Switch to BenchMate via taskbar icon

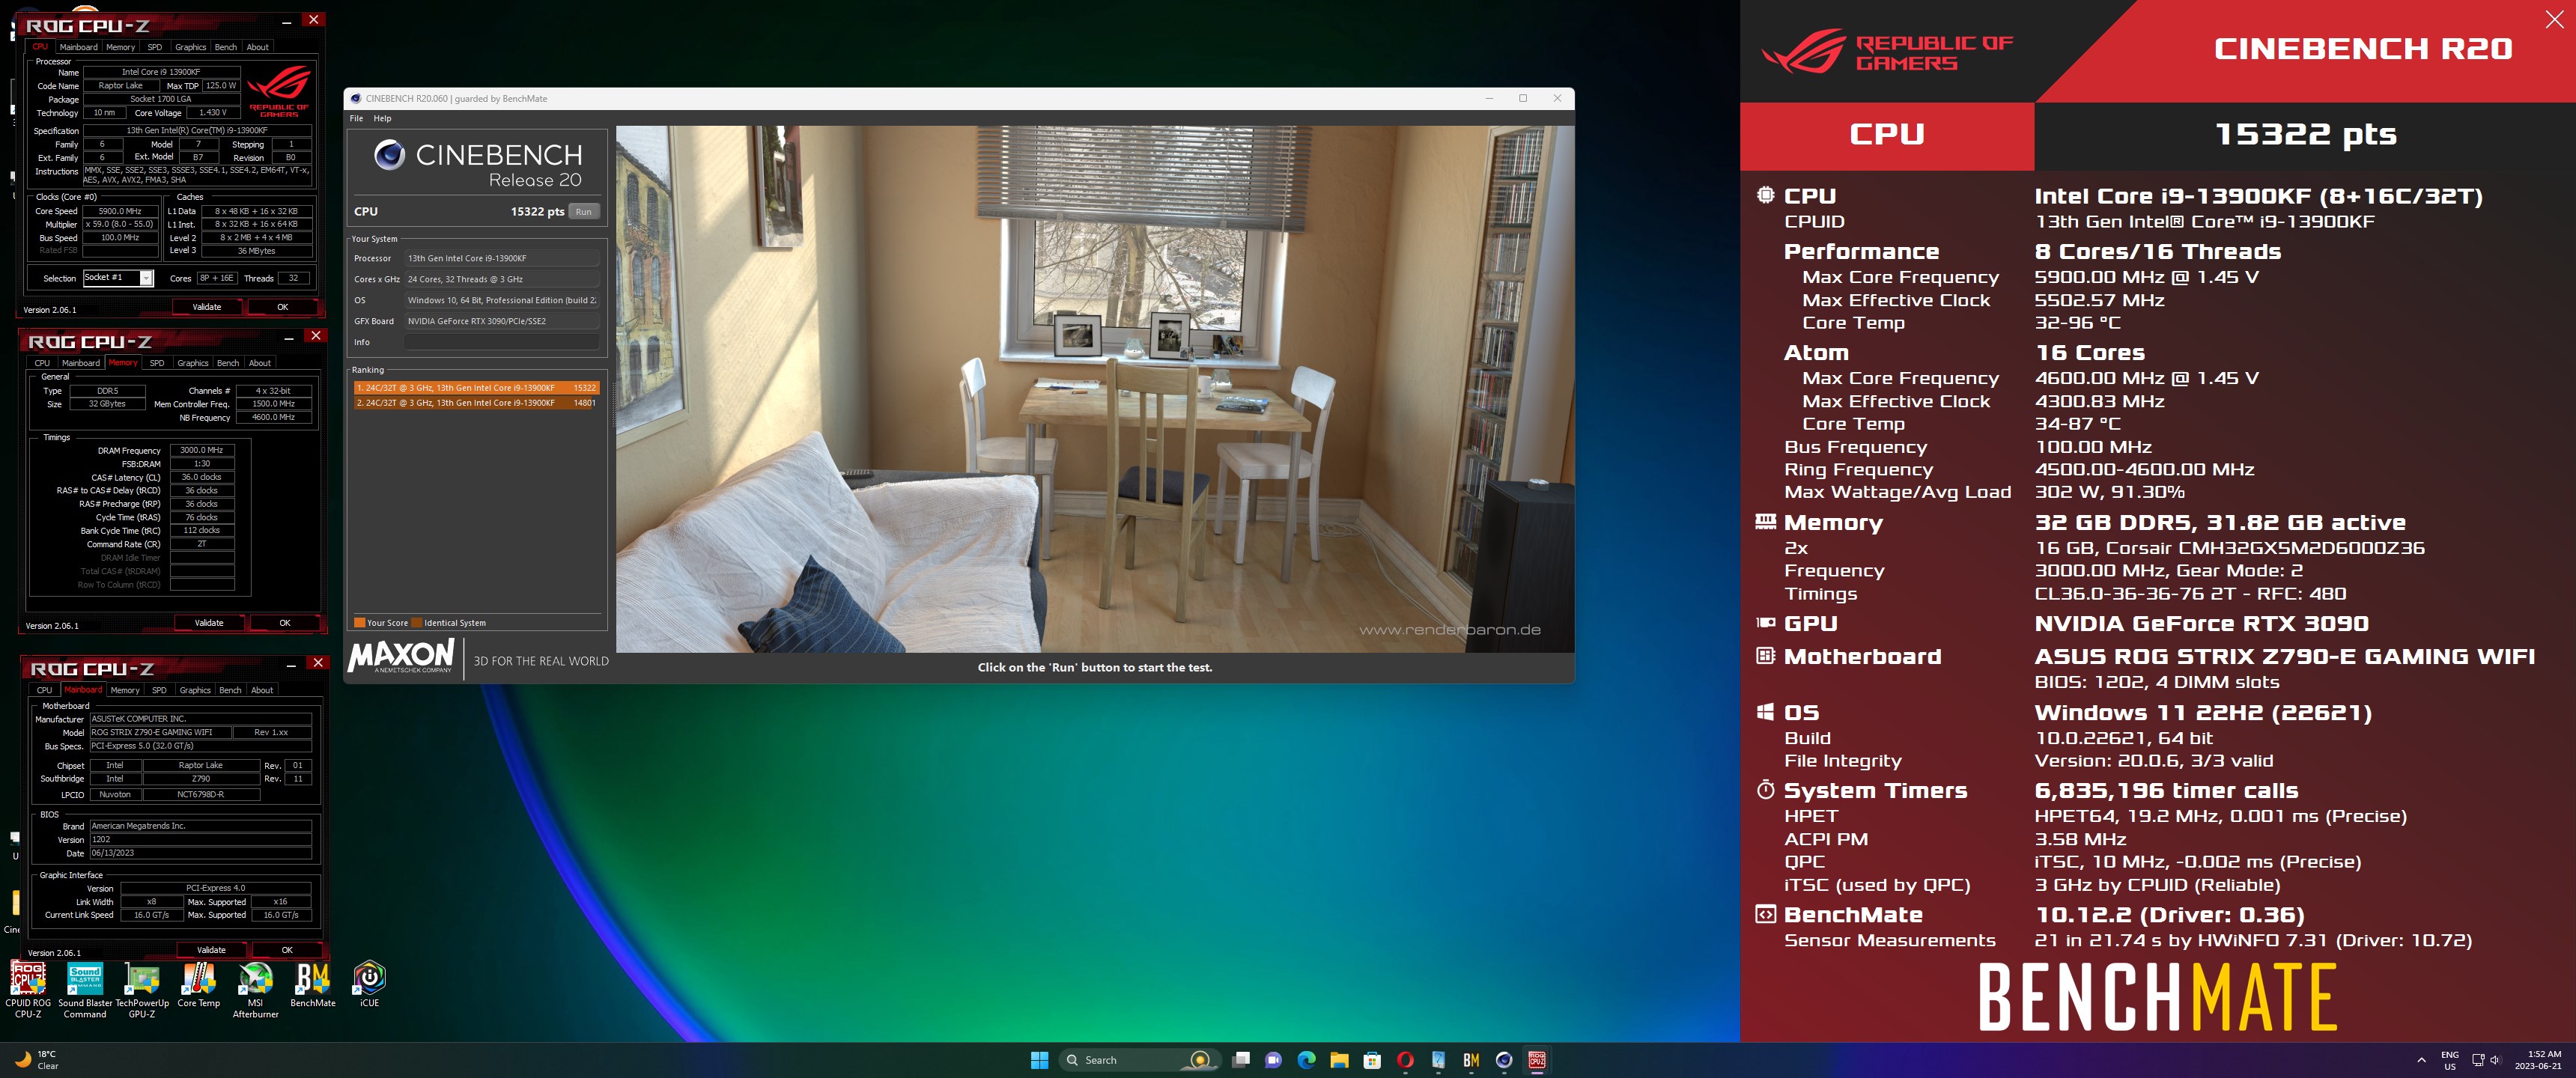coord(1471,1060)
